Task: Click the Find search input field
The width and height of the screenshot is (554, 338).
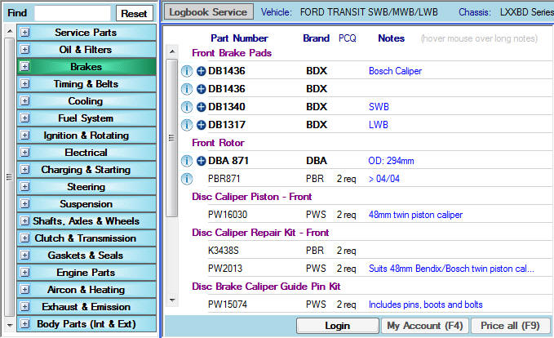Action: tap(73, 14)
